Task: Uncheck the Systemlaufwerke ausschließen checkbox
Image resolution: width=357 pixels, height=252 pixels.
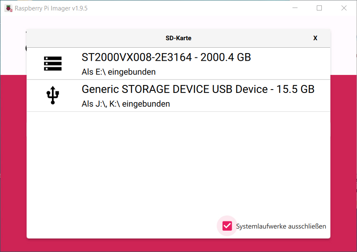Action: (227, 226)
